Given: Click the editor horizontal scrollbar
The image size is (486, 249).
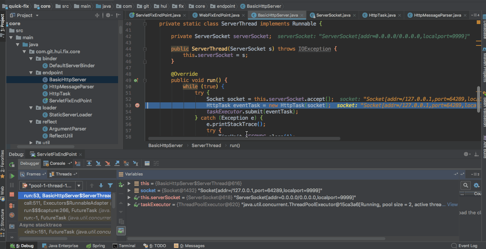Looking at the screenshot, I should 244,139.
